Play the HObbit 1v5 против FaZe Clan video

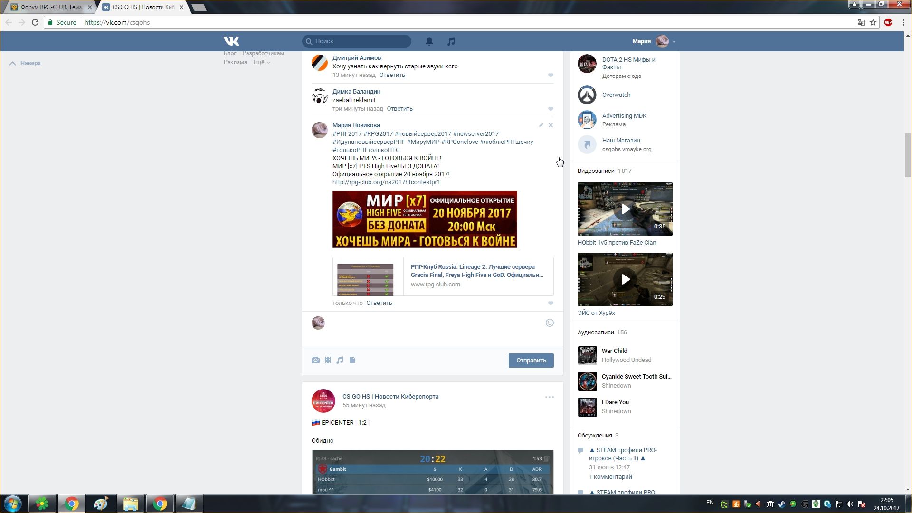(625, 209)
